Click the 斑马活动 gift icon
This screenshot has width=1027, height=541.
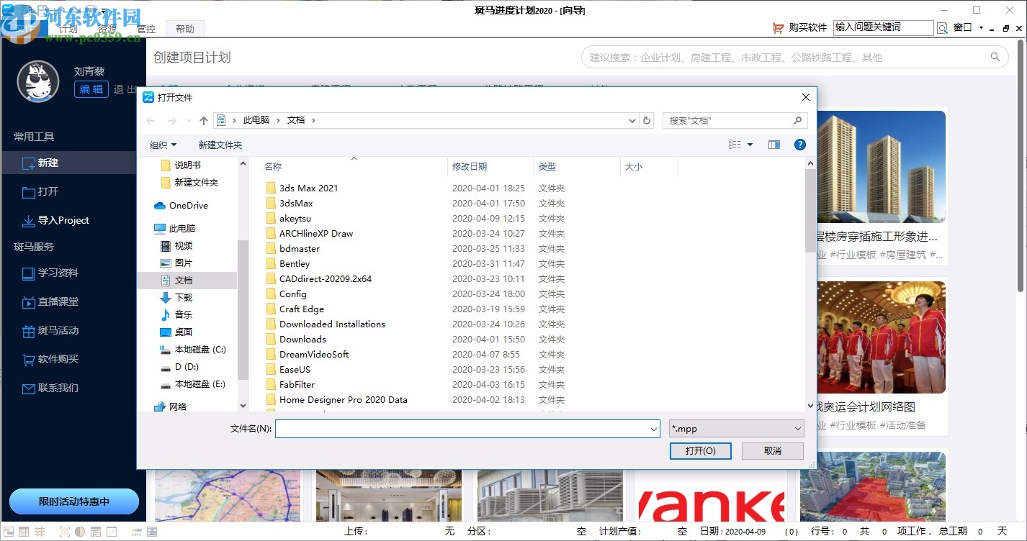point(29,331)
